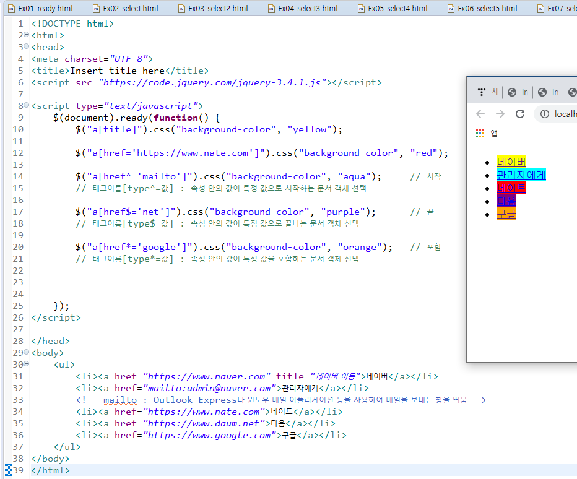577x479 pixels.
Task: Open the Ex04_select3.html editor tab
Action: pos(303,9)
